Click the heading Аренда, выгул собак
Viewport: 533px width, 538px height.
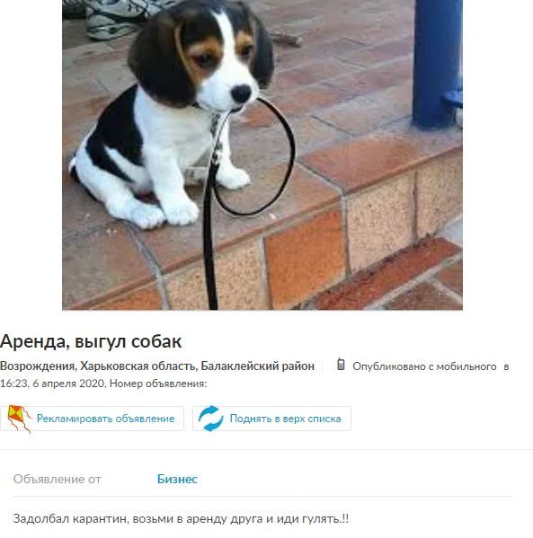(91, 341)
